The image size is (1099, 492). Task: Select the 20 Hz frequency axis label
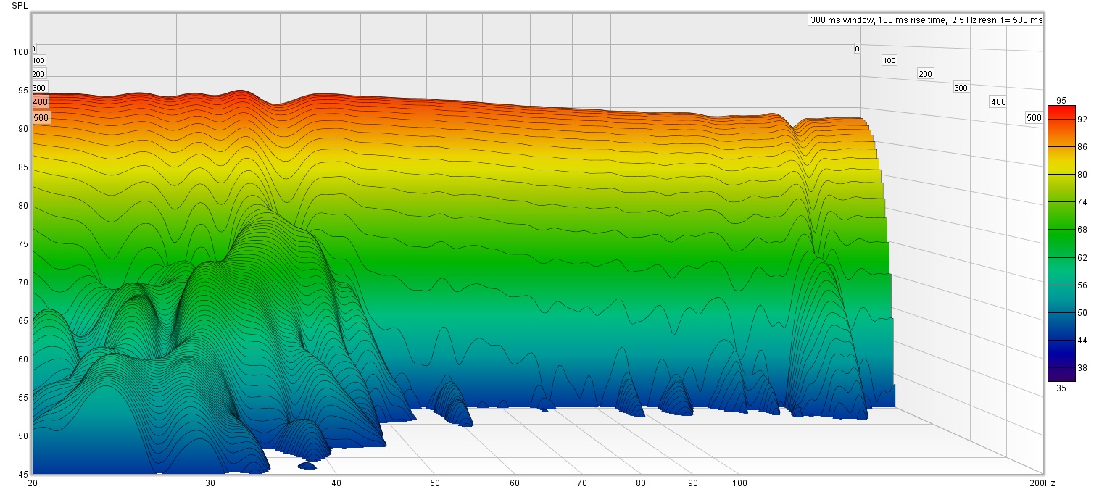click(32, 483)
